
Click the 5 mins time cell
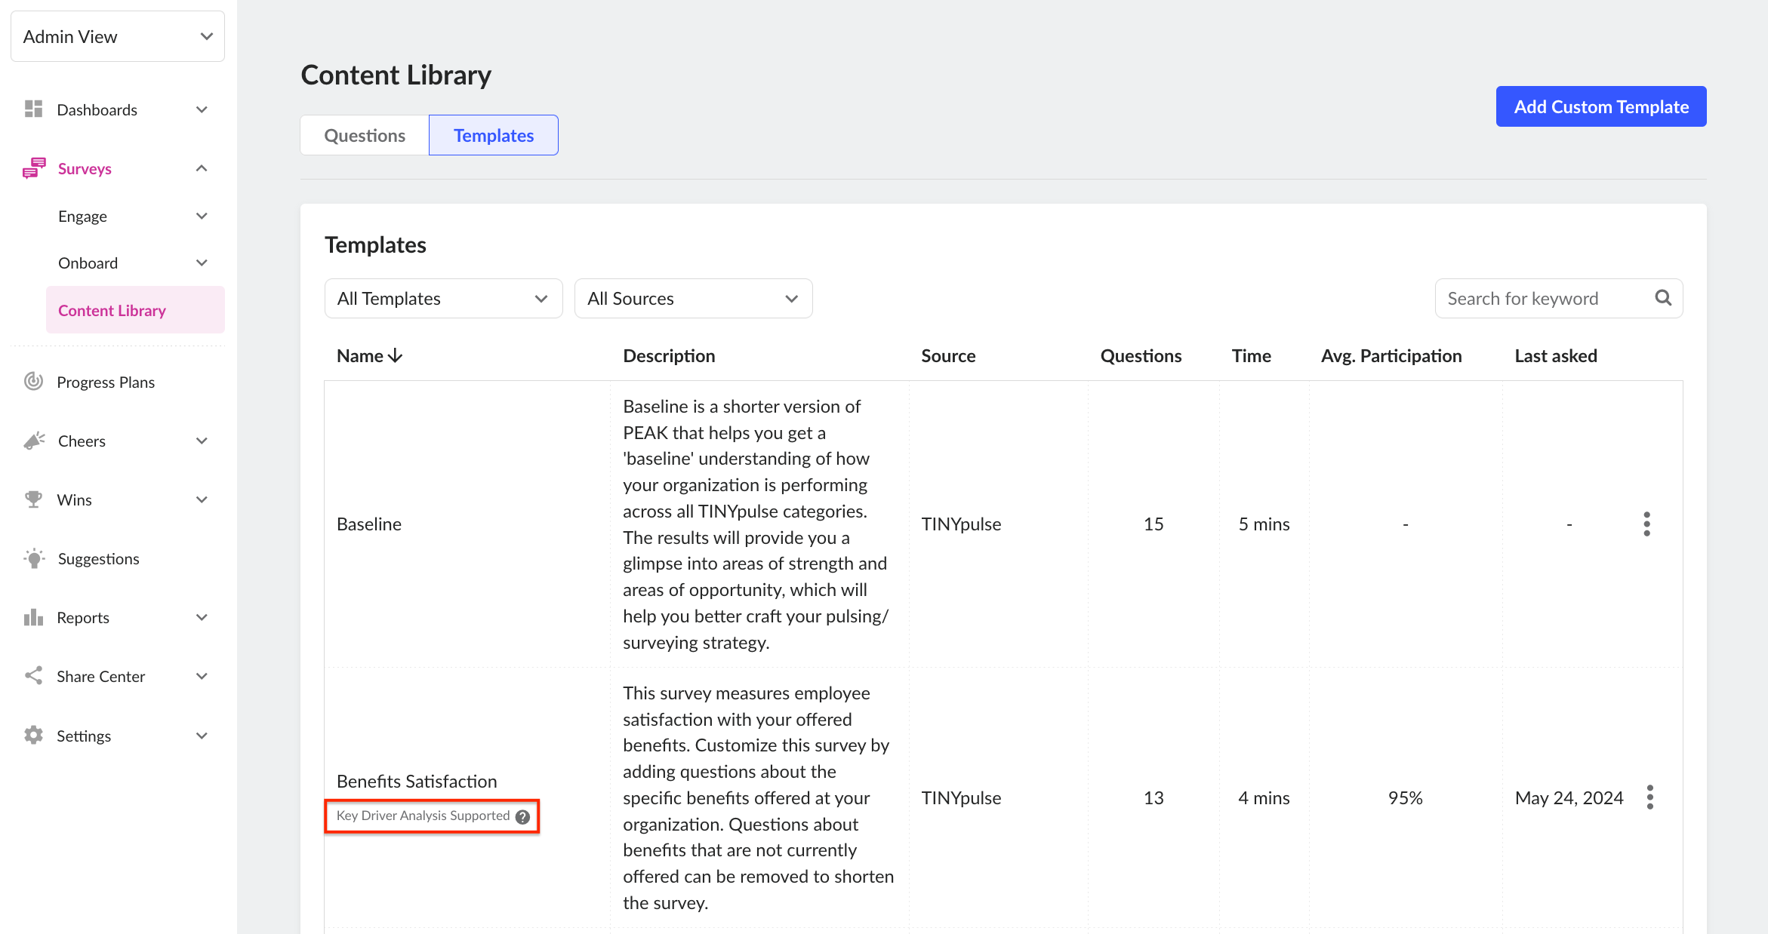coord(1264,524)
